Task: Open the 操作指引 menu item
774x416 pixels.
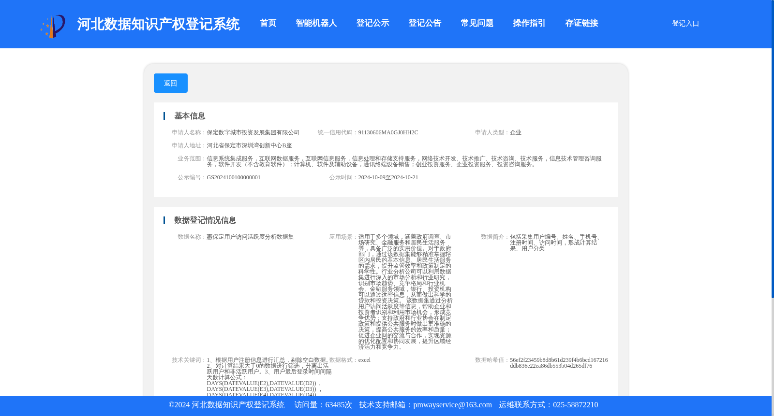Action: (529, 23)
